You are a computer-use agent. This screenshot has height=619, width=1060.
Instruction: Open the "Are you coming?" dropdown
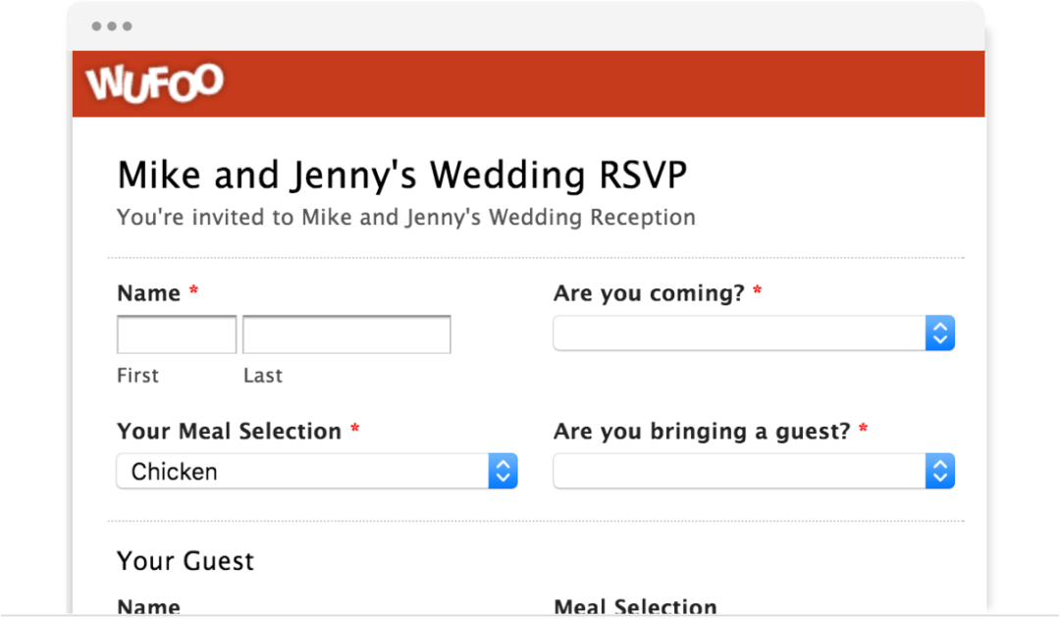tap(753, 334)
